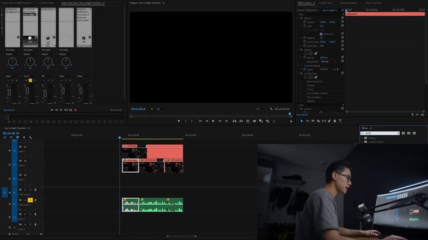
Task: Toggle Uniform Scale checkbox
Action: [321, 34]
